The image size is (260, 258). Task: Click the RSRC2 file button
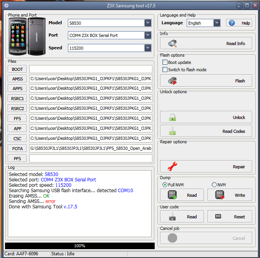click(17, 108)
